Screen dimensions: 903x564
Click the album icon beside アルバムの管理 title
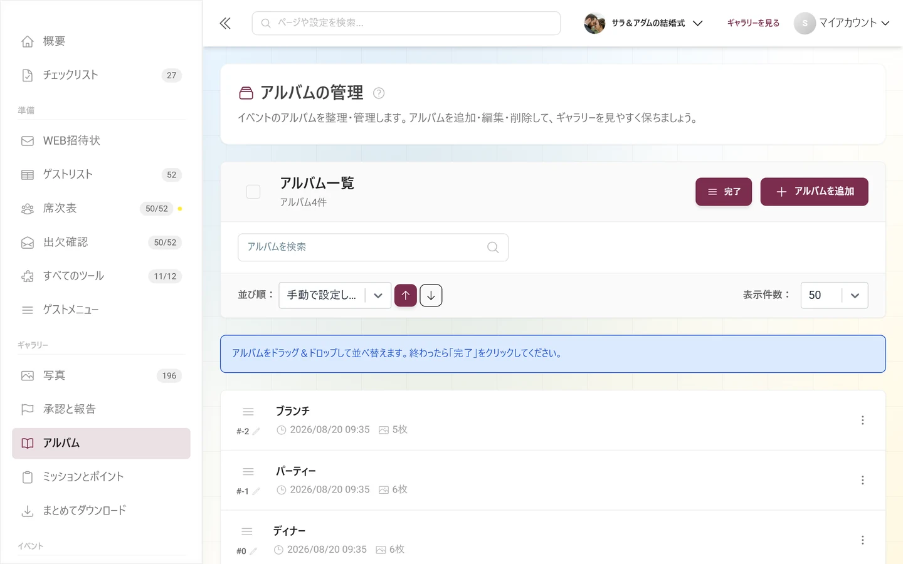point(246,93)
